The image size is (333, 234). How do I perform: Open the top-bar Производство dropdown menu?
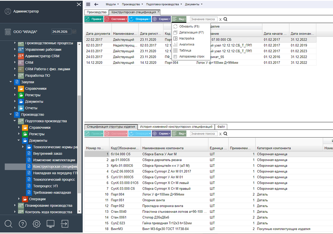point(132,4)
